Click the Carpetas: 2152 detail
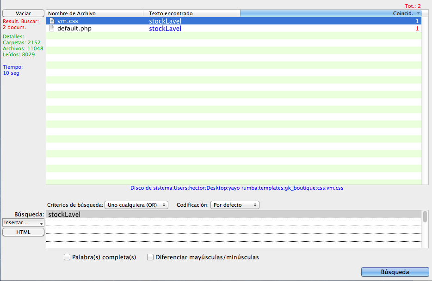Viewport: 432px width, 281px height. click(x=21, y=42)
